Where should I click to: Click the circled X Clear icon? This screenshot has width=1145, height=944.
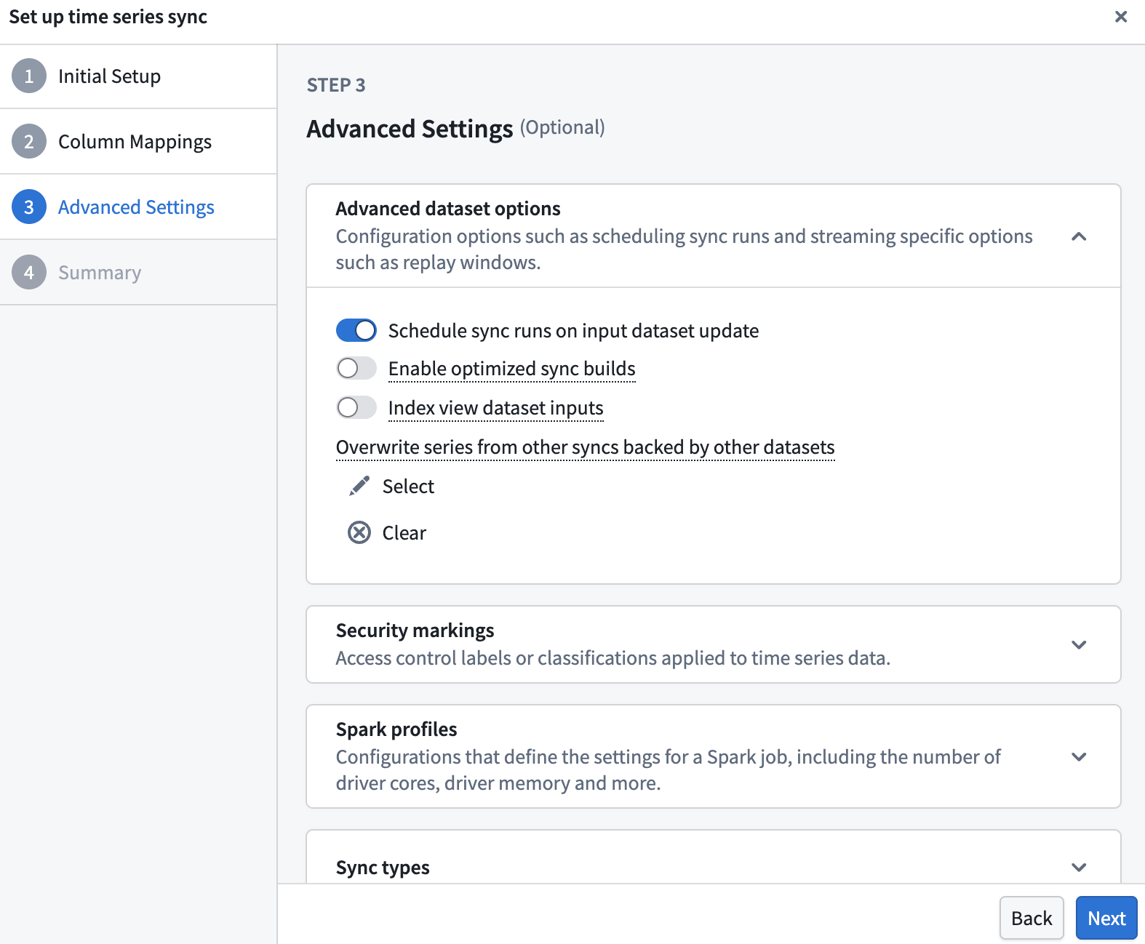click(x=359, y=532)
